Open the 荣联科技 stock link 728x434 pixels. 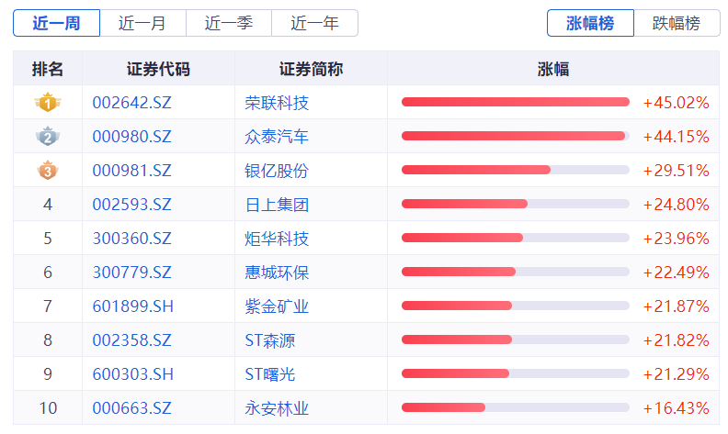point(277,103)
